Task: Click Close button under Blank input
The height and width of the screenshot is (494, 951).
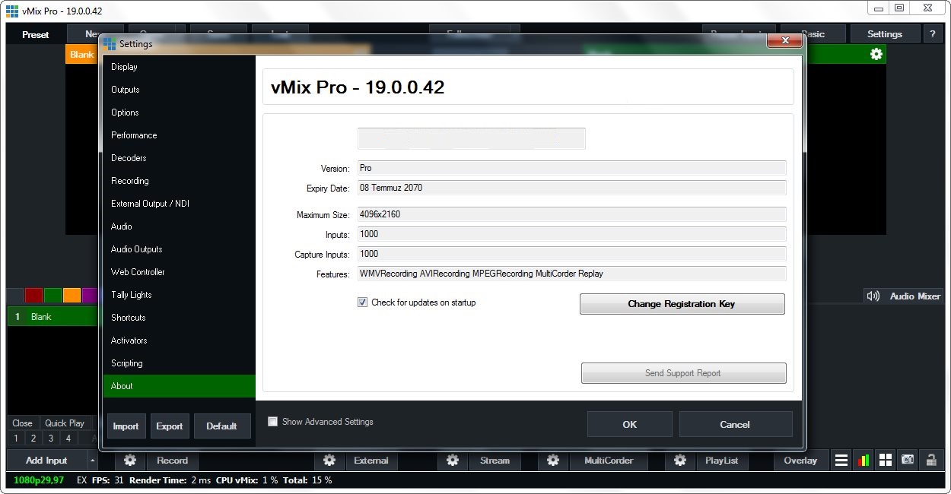Action: pos(22,423)
